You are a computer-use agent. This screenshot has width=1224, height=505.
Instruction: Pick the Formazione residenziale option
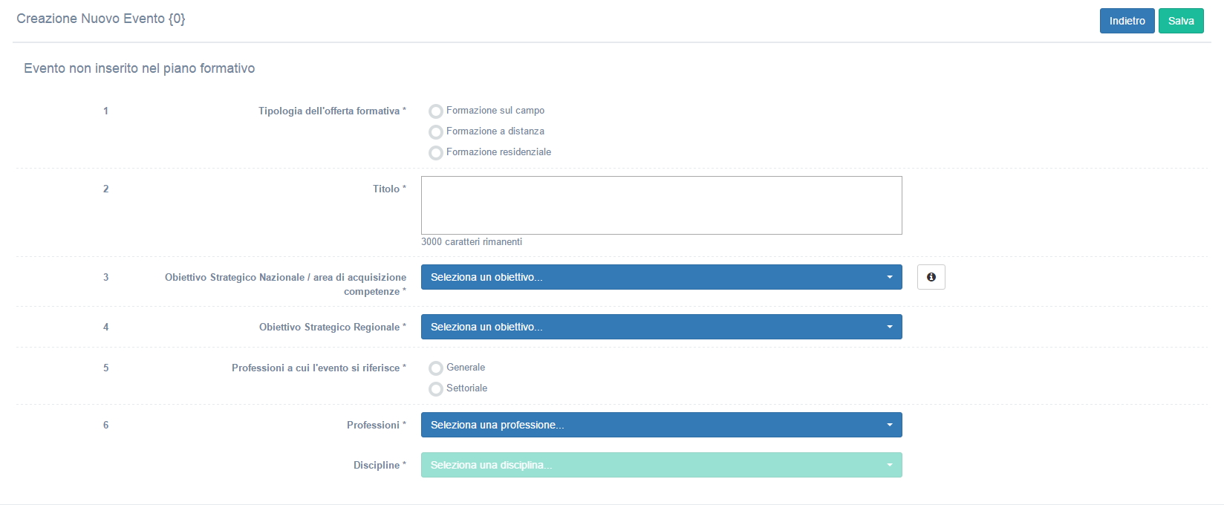tap(436, 153)
